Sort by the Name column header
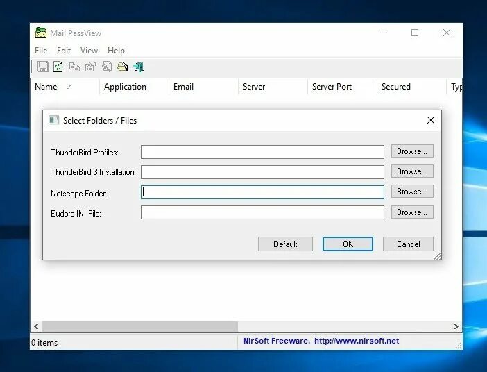This screenshot has height=372, width=487. click(x=65, y=87)
